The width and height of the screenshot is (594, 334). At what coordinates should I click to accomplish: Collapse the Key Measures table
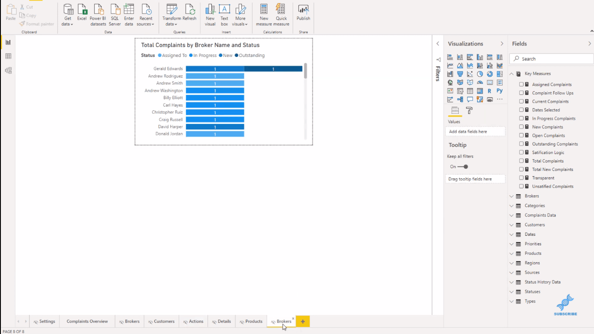click(x=512, y=73)
